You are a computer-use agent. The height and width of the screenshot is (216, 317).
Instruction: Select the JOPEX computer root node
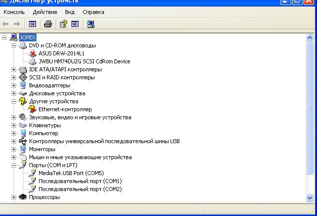(x=27, y=37)
